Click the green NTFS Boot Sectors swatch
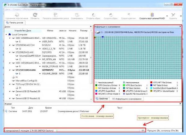The width and height of the screenshot is (186, 135). coord(124,85)
